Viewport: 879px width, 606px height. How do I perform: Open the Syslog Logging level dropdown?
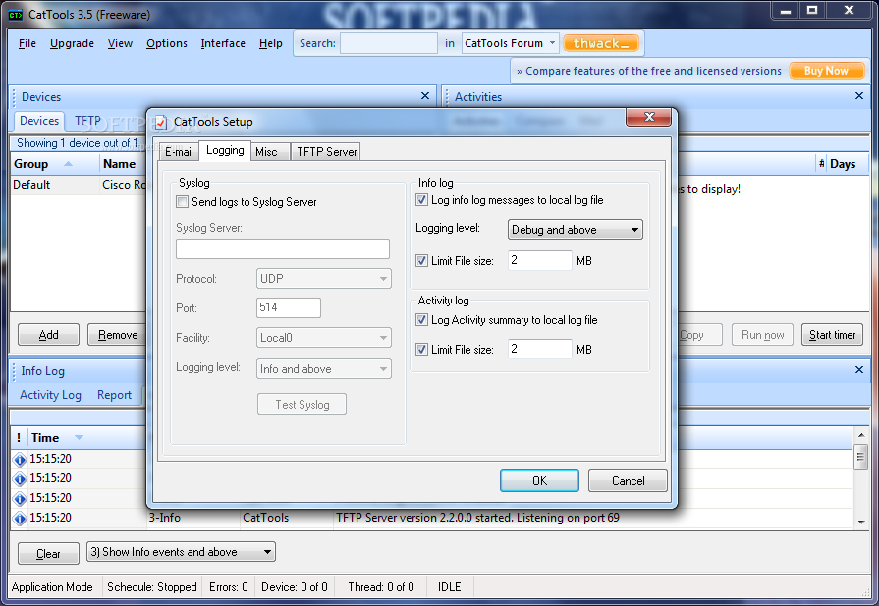click(323, 369)
